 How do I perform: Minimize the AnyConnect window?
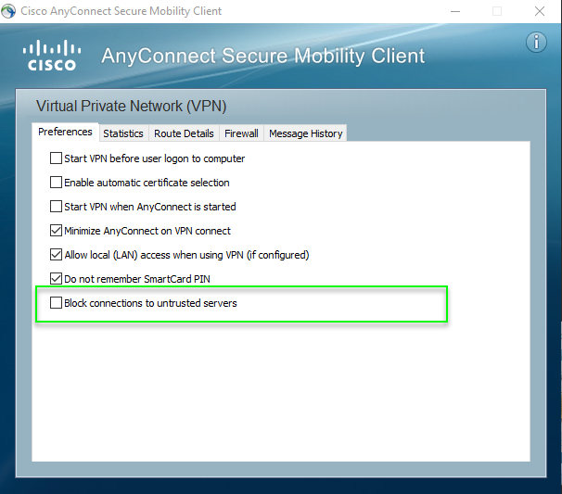point(454,11)
